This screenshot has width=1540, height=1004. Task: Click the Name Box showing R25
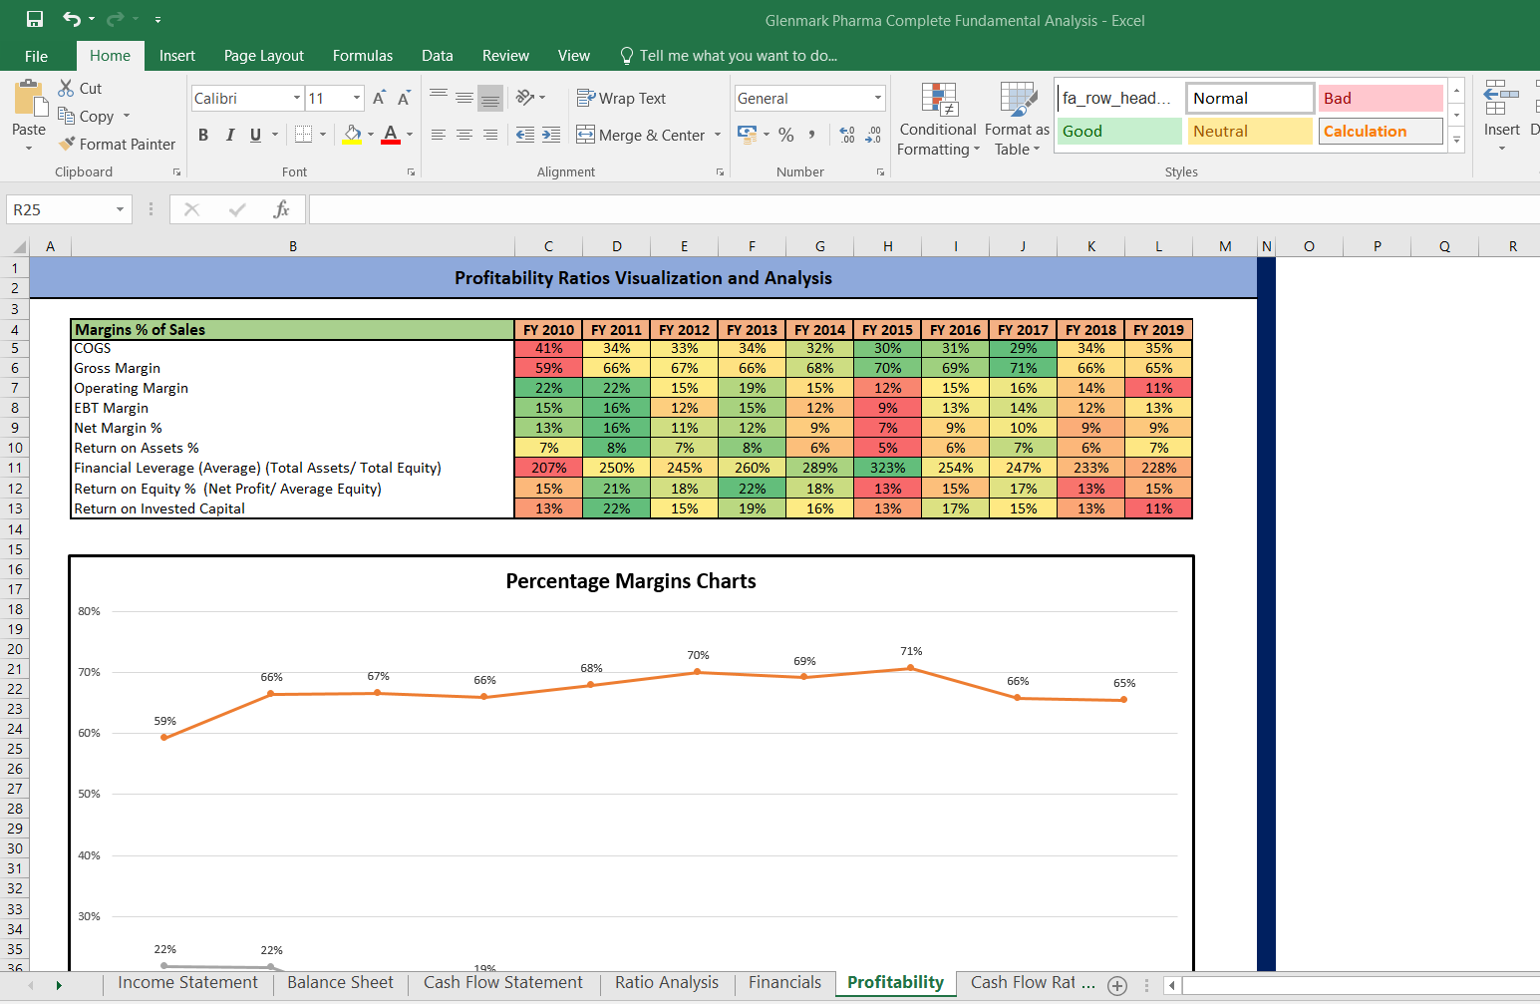[60, 209]
